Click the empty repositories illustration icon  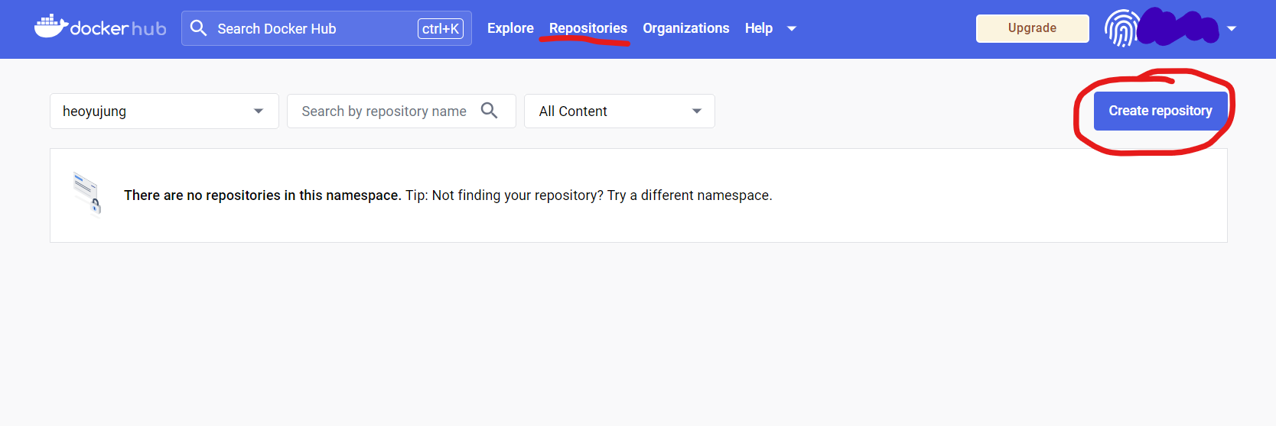[87, 194]
